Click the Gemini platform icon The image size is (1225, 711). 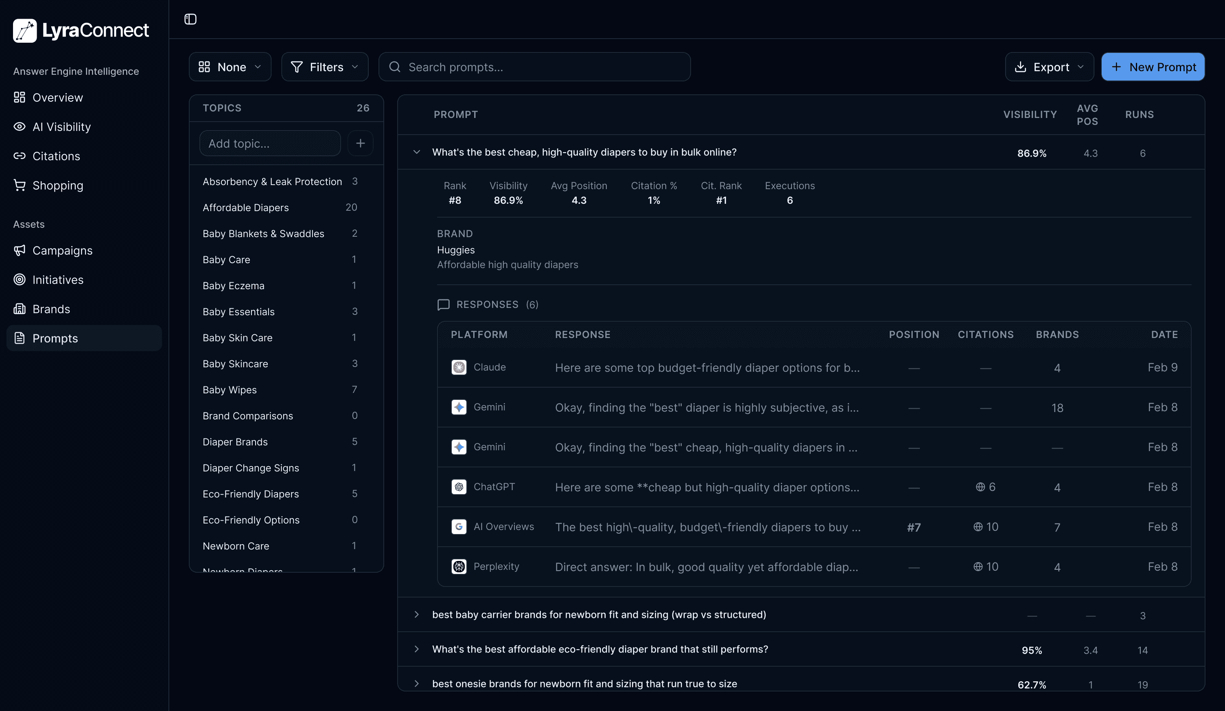[x=459, y=407]
